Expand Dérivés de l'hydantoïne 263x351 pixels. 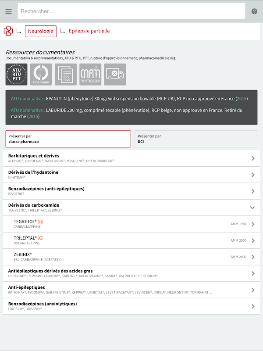(x=131, y=175)
